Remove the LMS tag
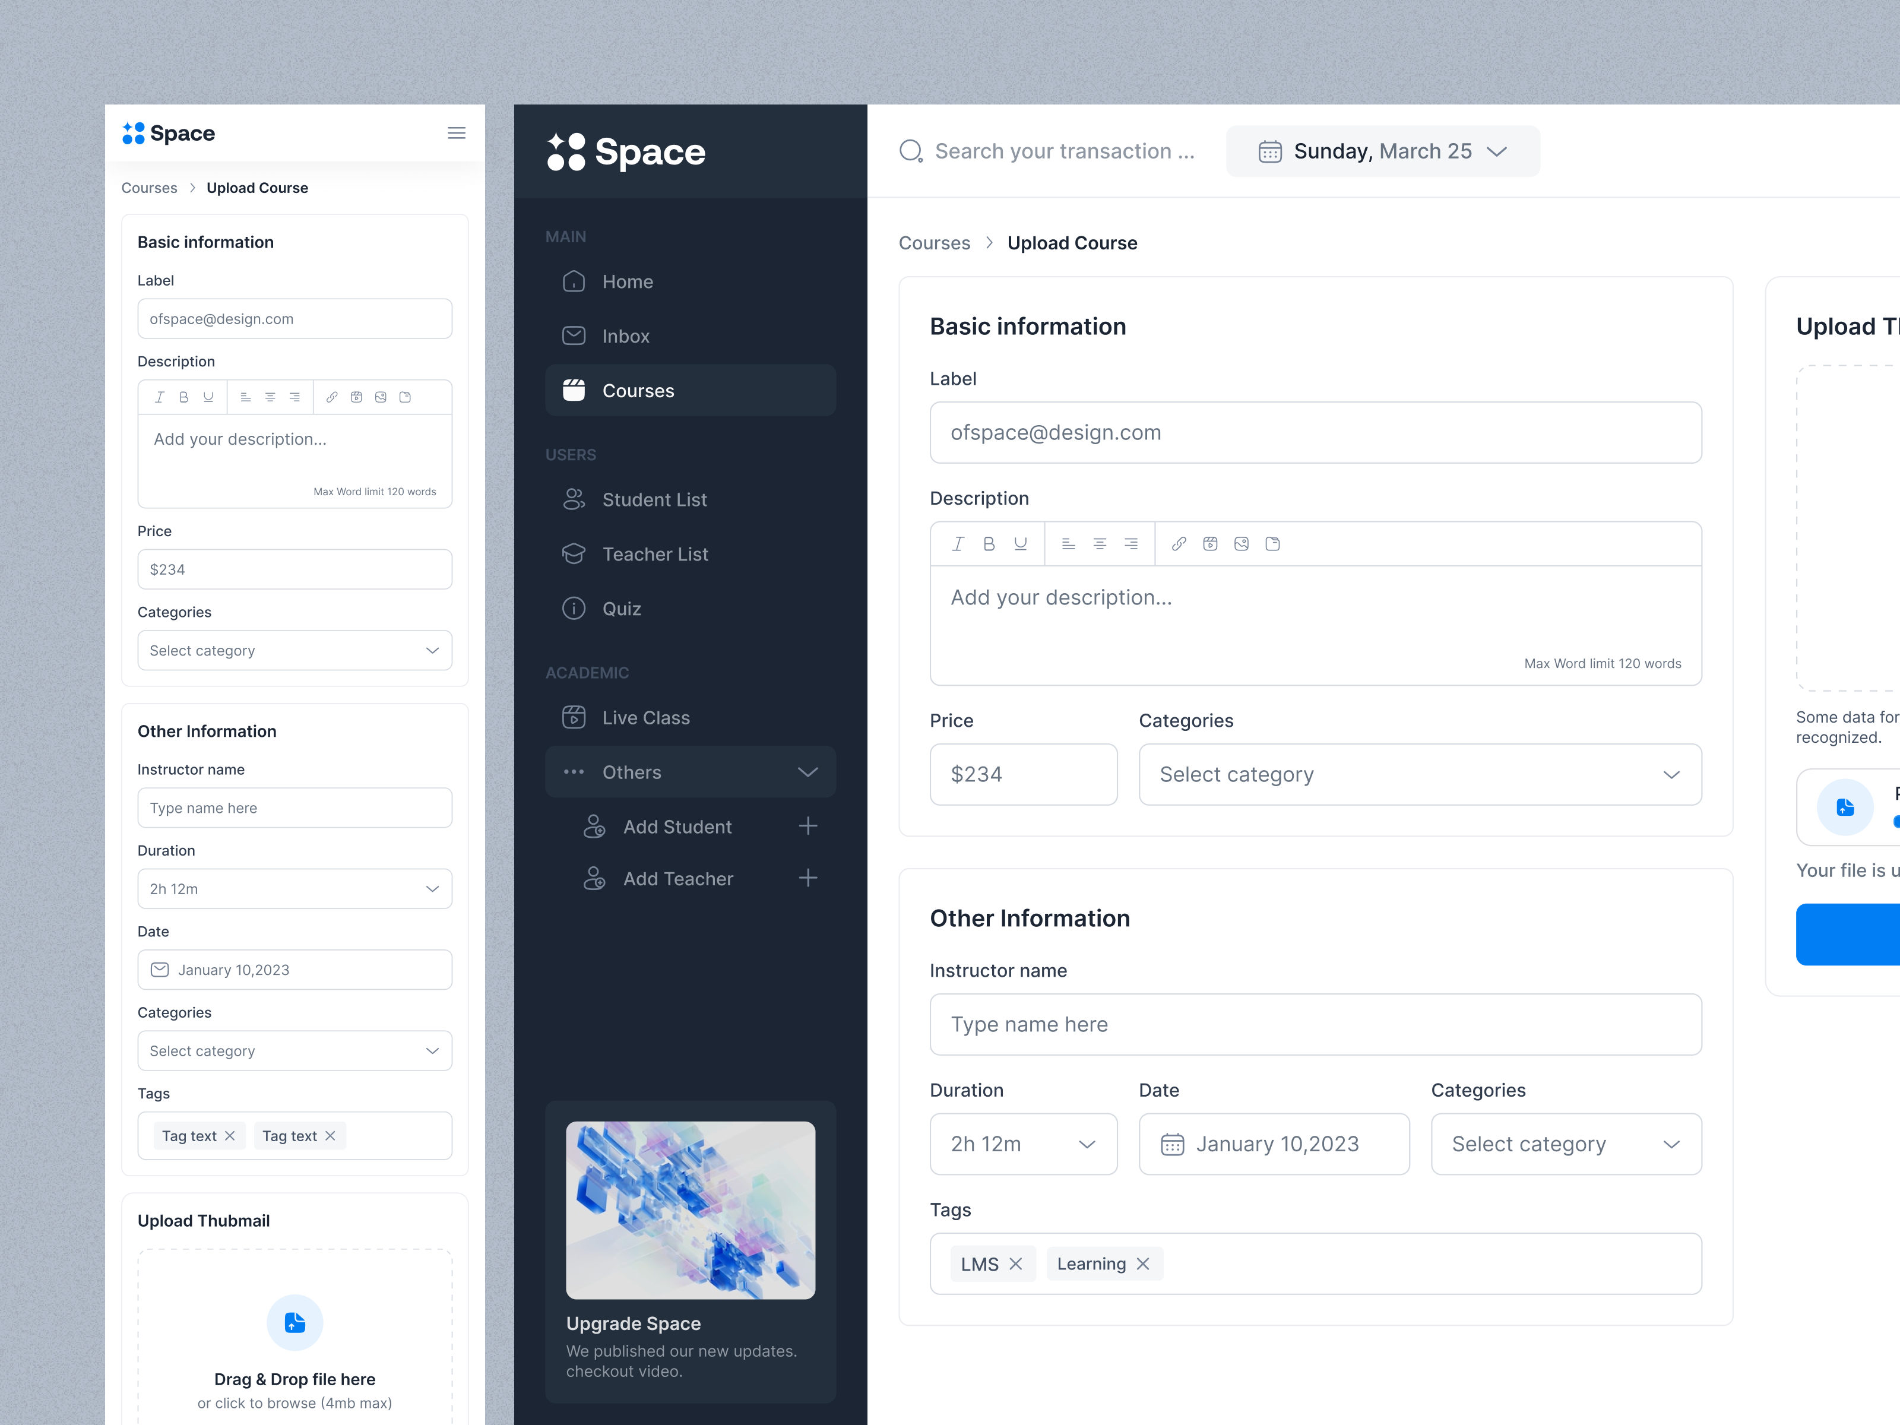1900x1425 pixels. (x=1016, y=1263)
